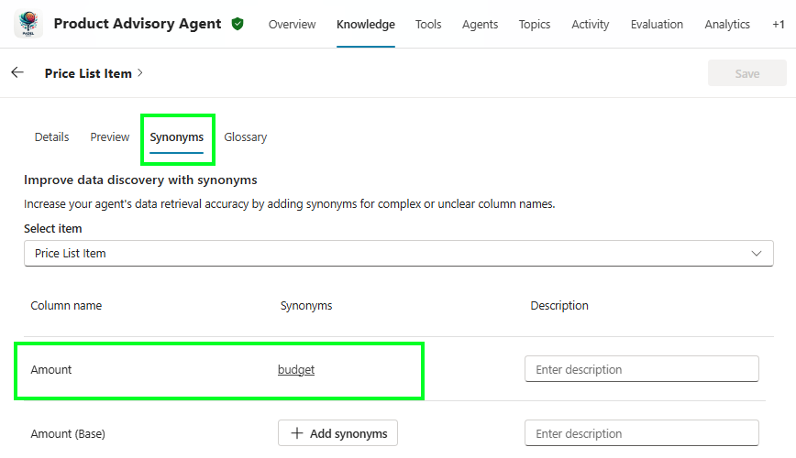Click the green verified shield icon

coord(238,25)
